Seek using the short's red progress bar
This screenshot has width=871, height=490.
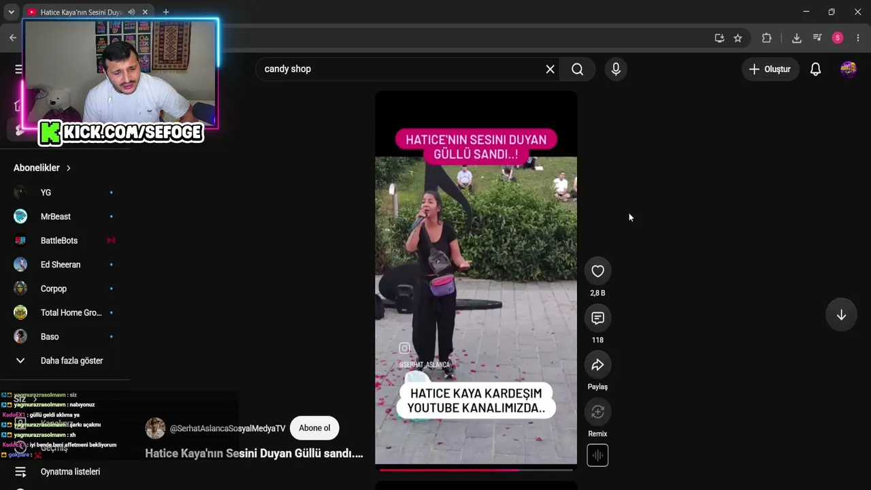pyautogui.click(x=476, y=470)
